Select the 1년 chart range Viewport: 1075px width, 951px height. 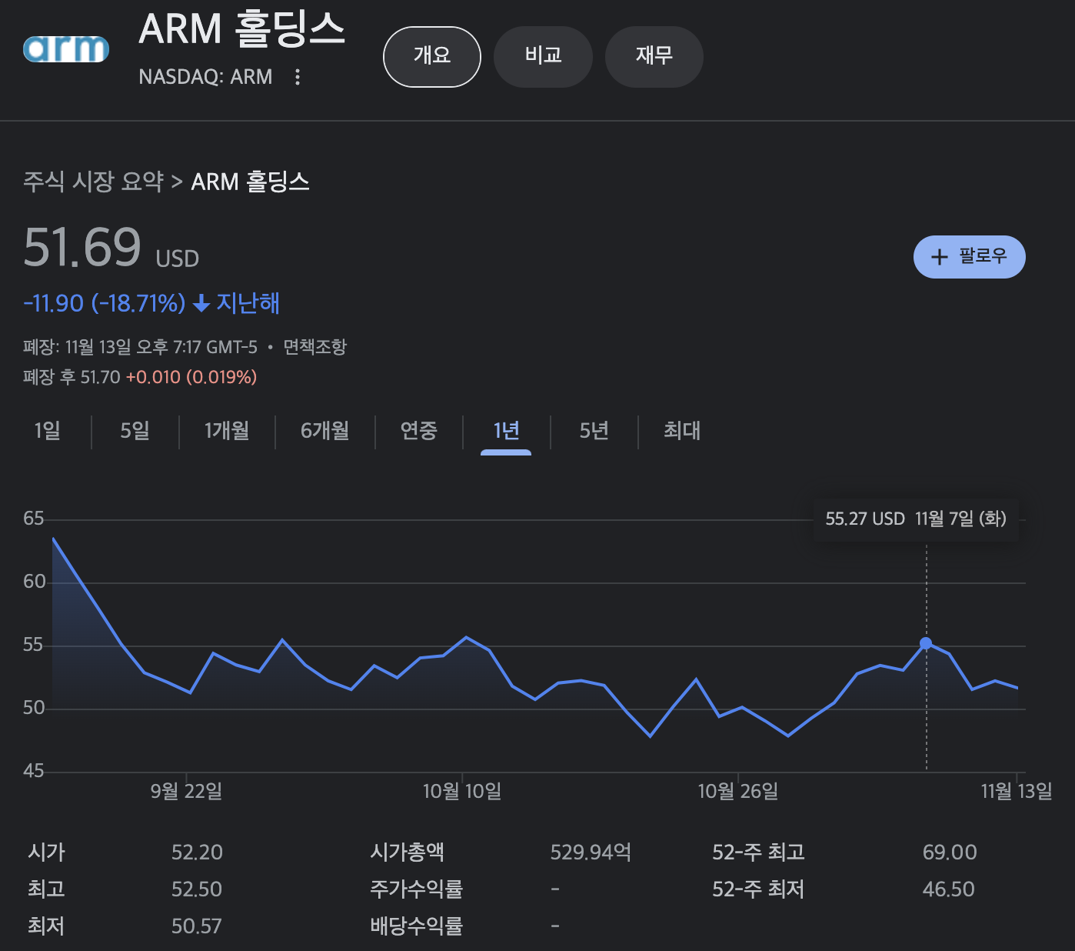506,431
